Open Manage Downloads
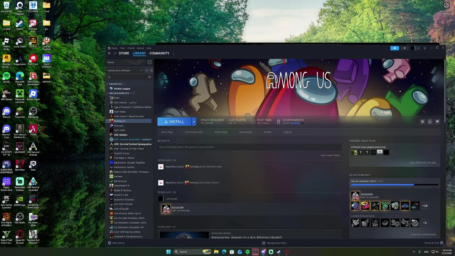 pyautogui.click(x=274, y=243)
